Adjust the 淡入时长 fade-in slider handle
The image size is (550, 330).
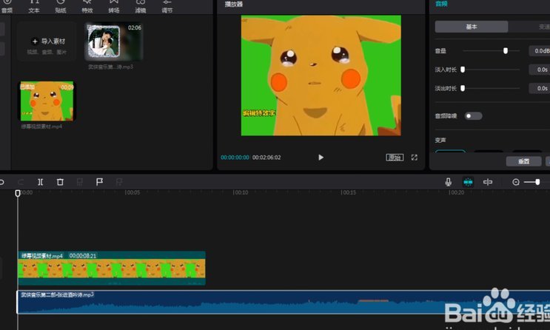463,70
